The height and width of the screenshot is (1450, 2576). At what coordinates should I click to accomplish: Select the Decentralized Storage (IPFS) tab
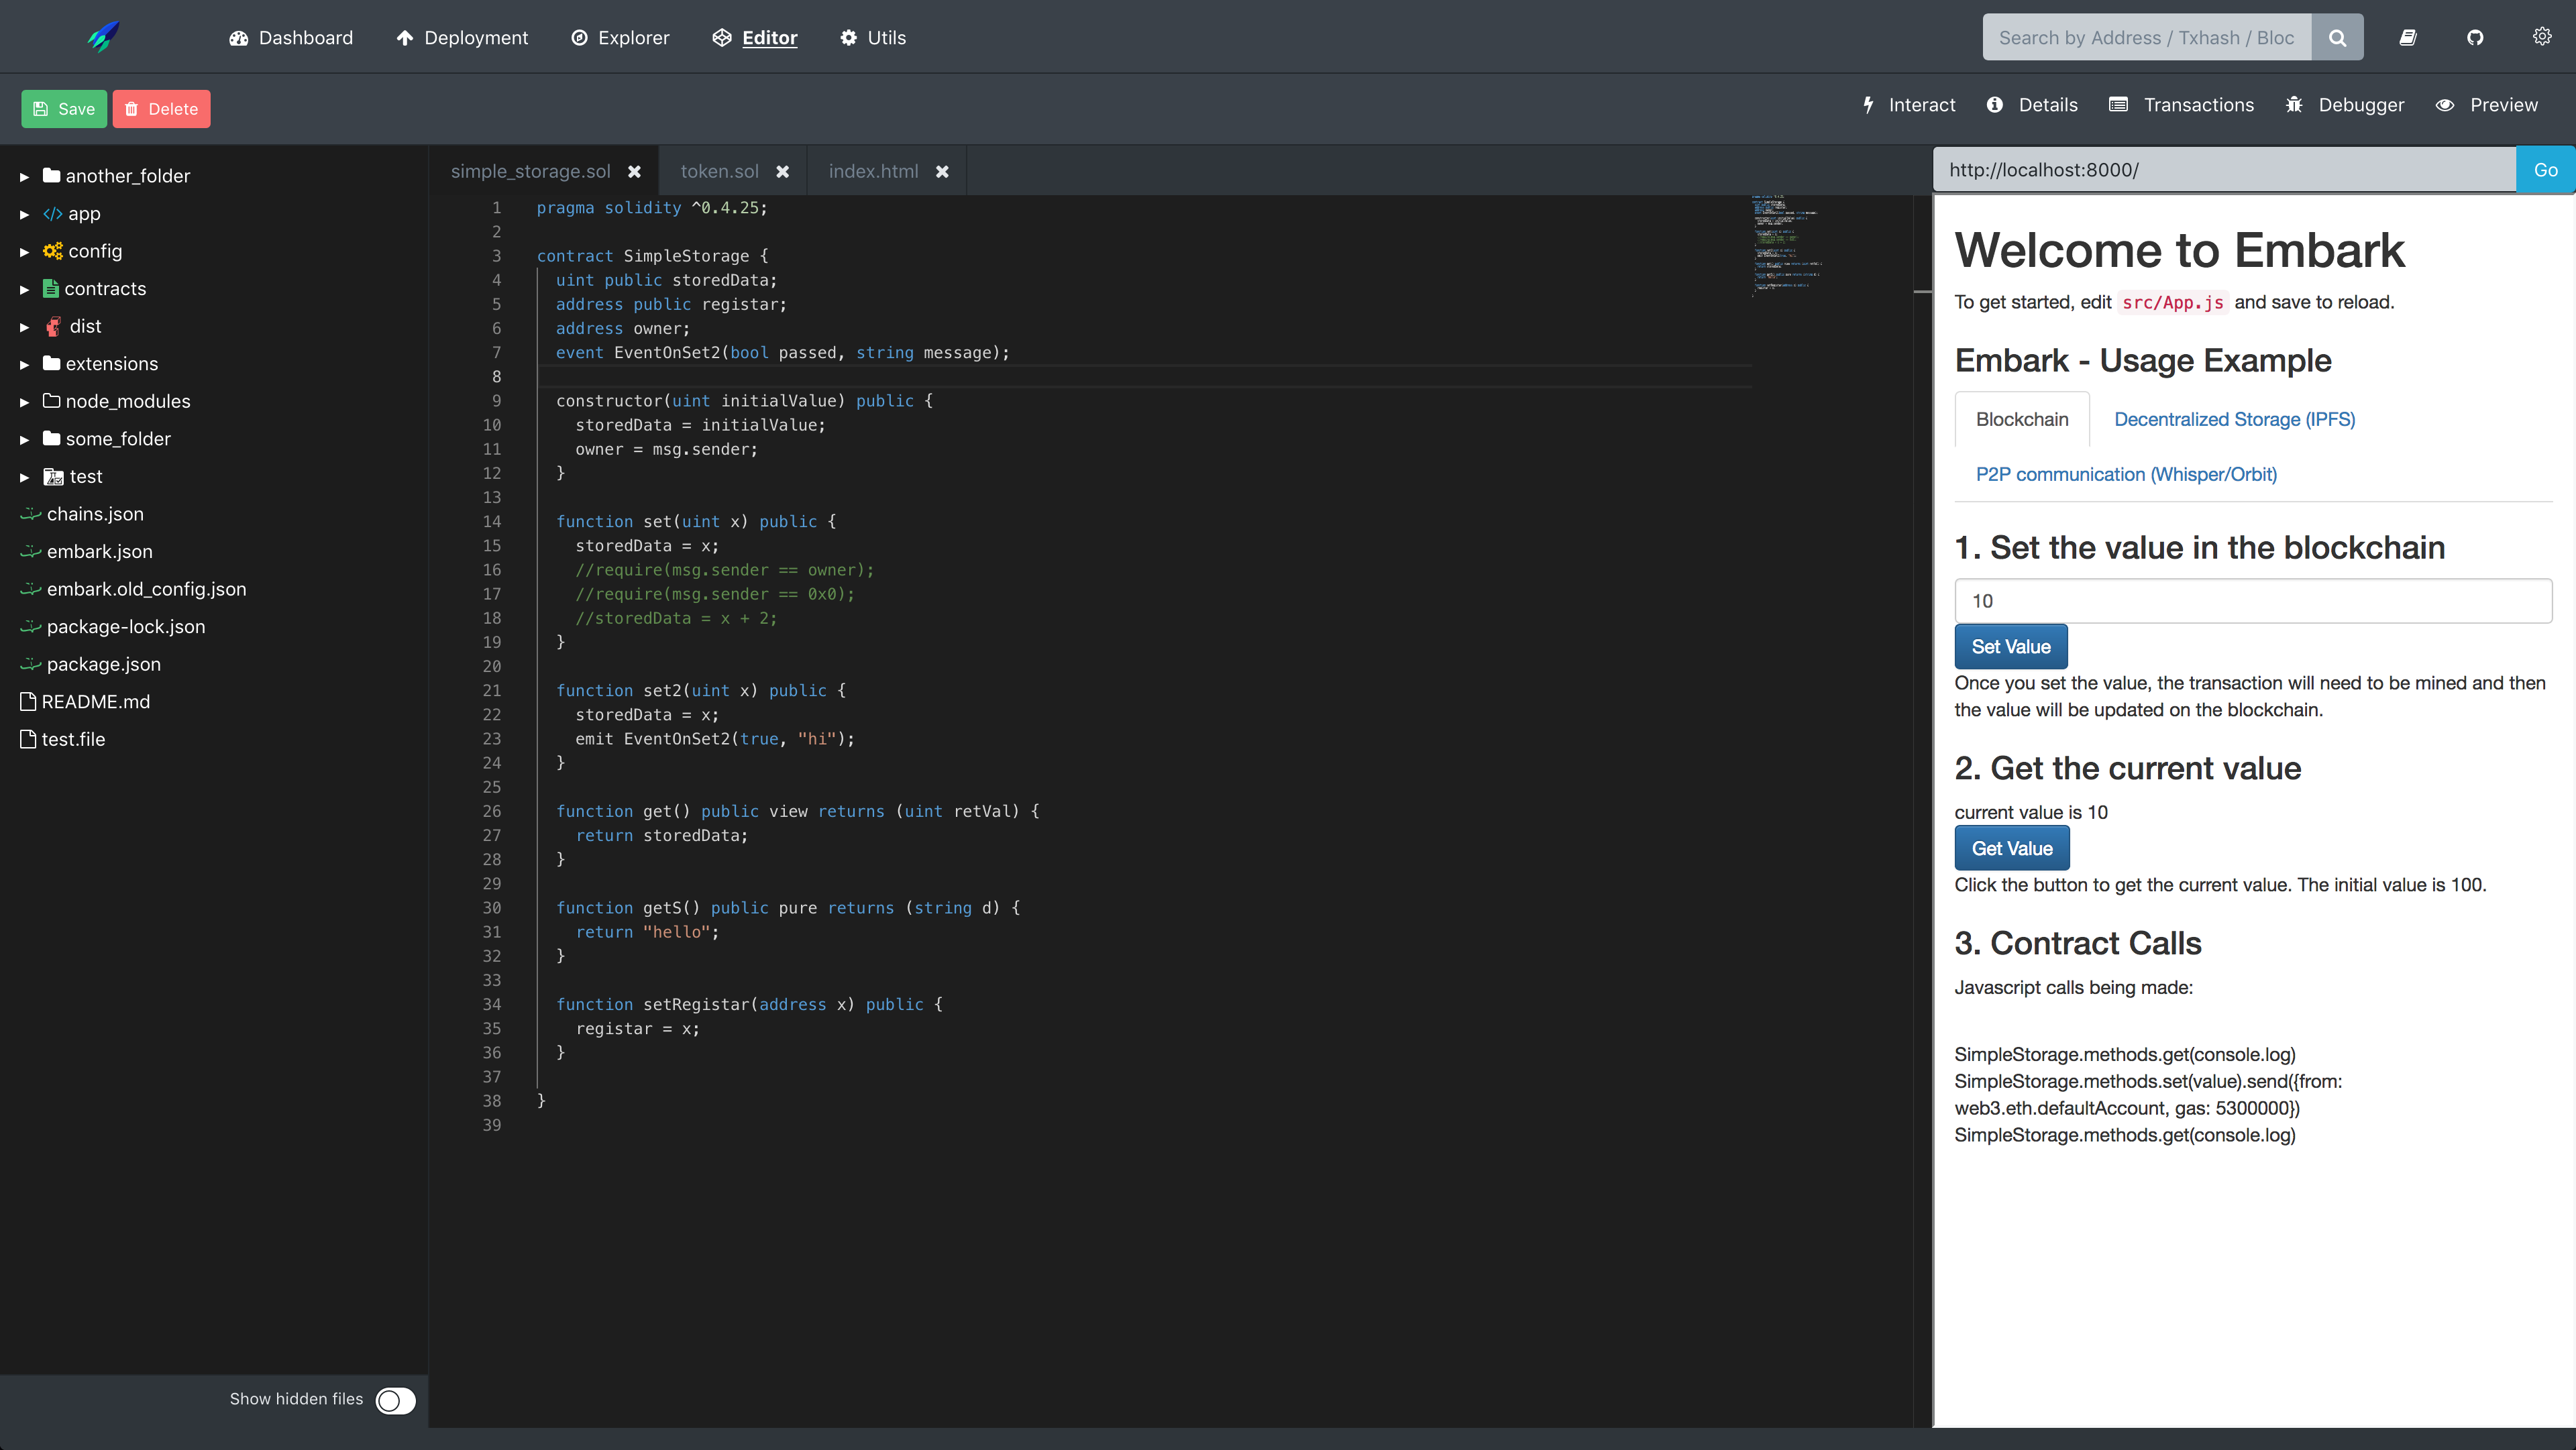(2234, 419)
